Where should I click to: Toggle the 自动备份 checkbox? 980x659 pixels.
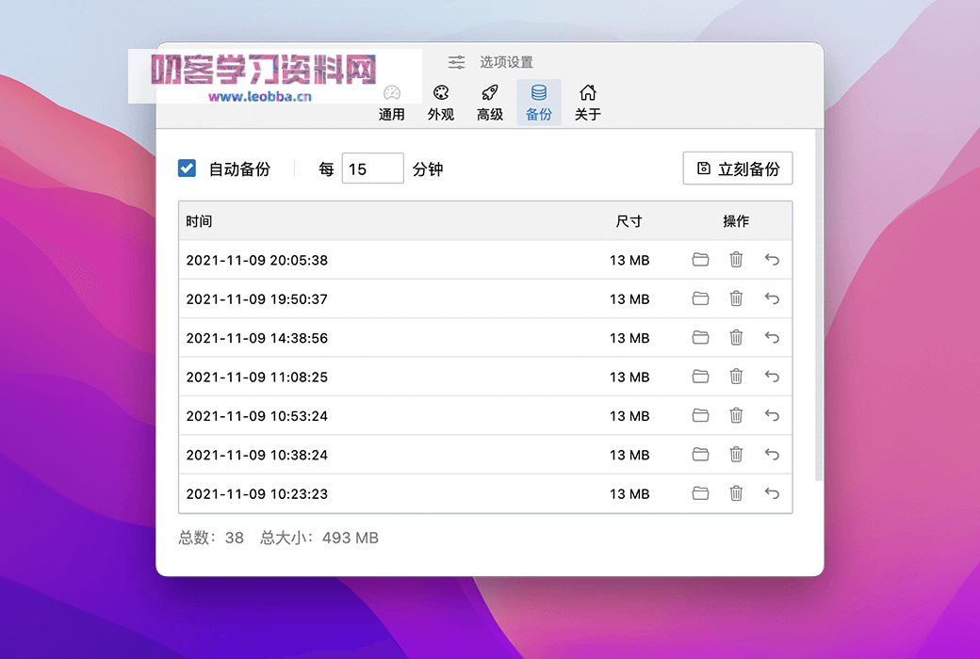click(187, 169)
